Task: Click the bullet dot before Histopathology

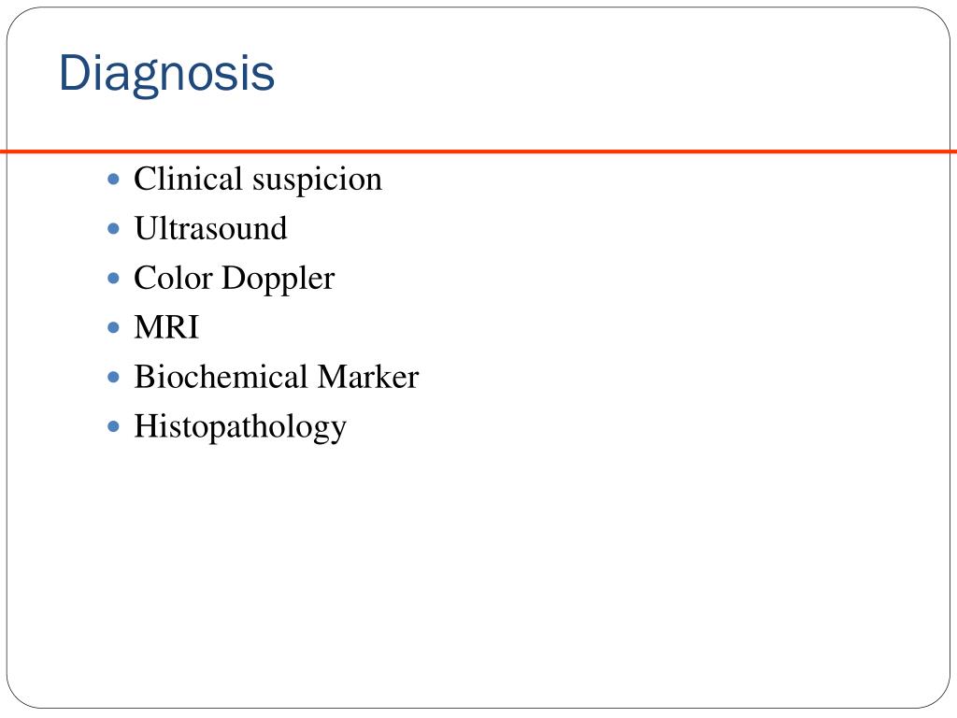Action: tap(113, 426)
